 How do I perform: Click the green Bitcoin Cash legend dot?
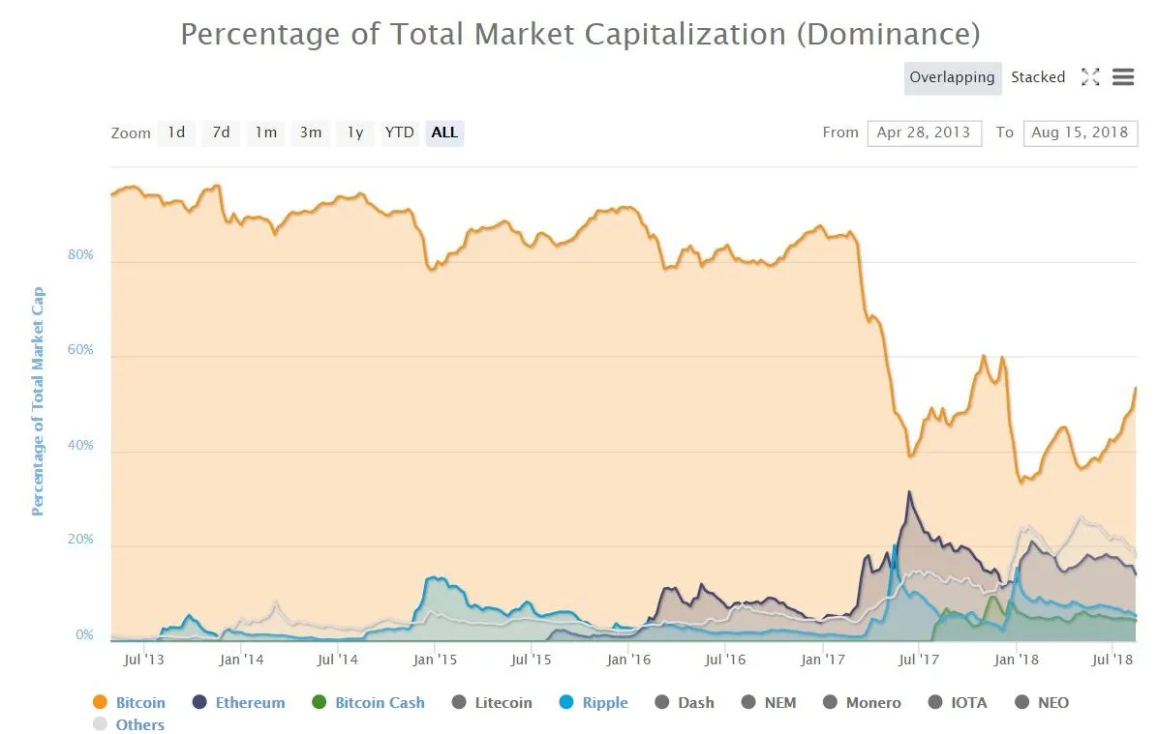tap(320, 702)
